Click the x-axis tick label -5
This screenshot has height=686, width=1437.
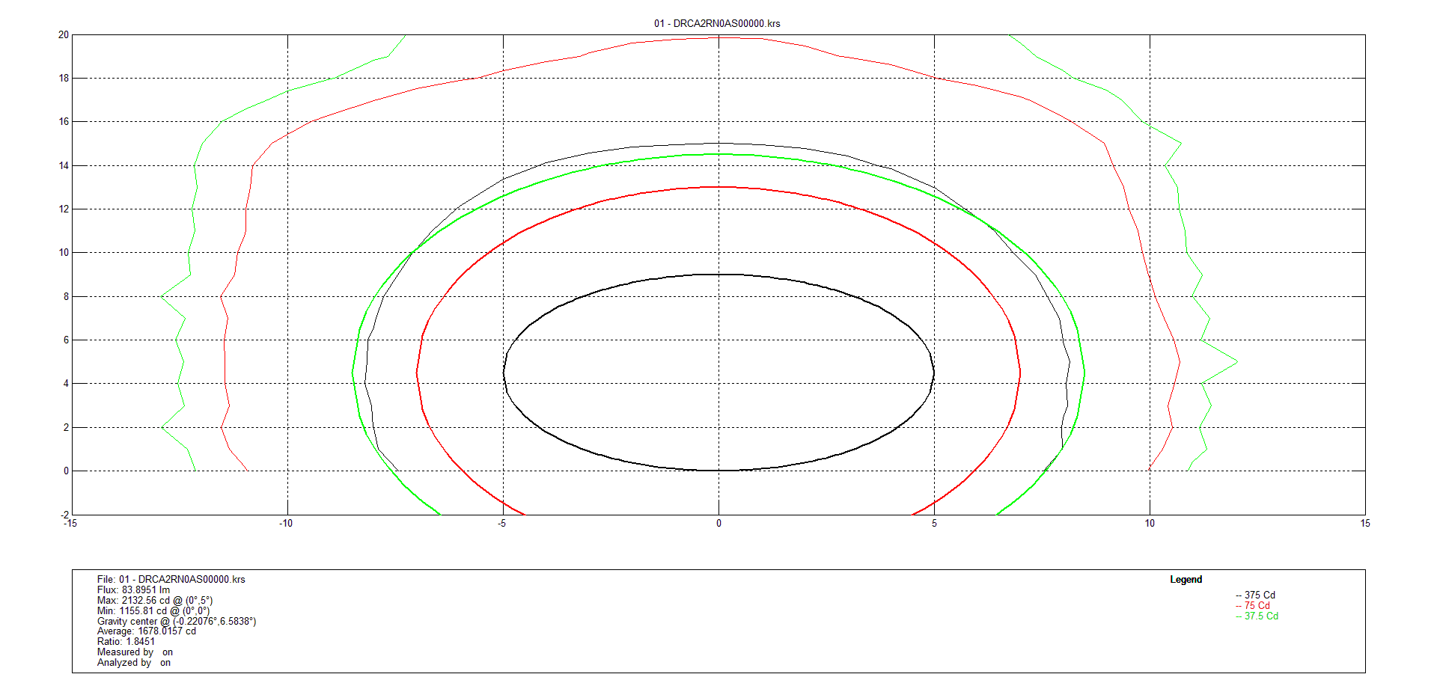click(501, 524)
